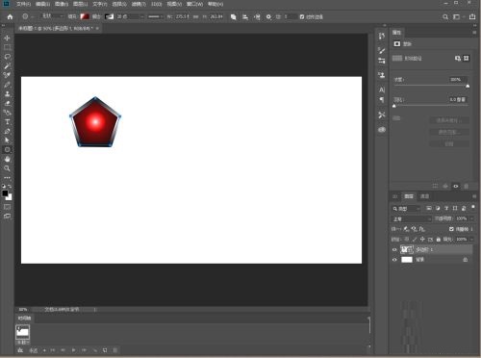Select the Move tool in toolbox
481x358 pixels.
click(7, 38)
